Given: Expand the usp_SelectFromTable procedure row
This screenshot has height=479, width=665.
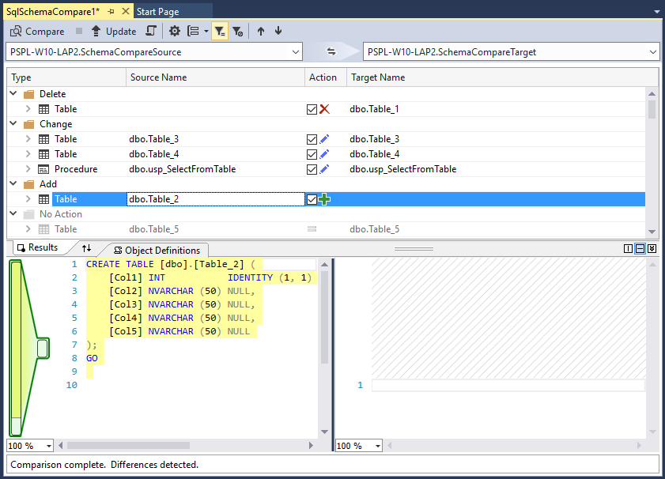Looking at the screenshot, I should [x=28, y=168].
